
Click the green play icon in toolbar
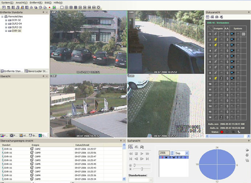[x=54, y=7]
